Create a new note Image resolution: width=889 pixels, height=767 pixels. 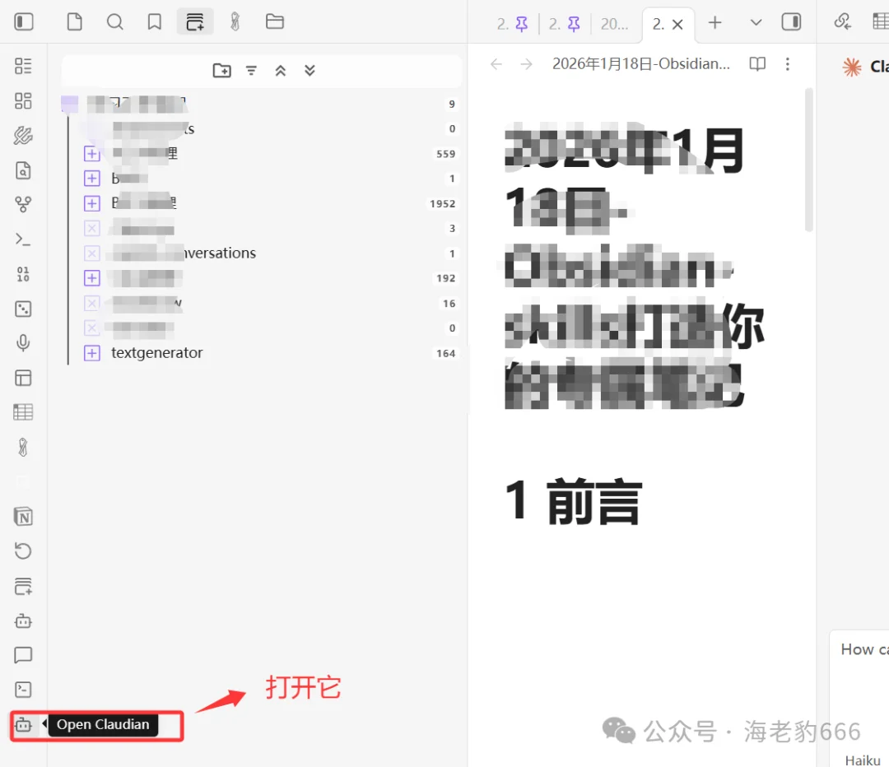[74, 21]
